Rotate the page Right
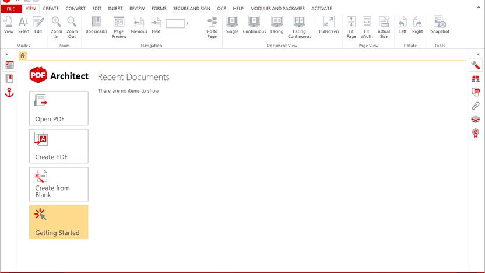Screen dimensions: 485x273 (417, 25)
